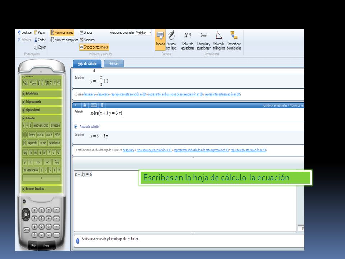
Task: Click the edit icon in entry 8 header
Action: pos(85,105)
